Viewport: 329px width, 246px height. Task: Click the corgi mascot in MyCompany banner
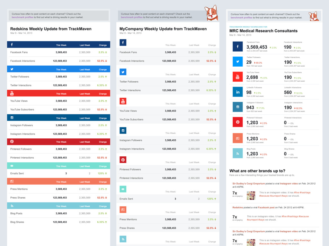(211, 13)
